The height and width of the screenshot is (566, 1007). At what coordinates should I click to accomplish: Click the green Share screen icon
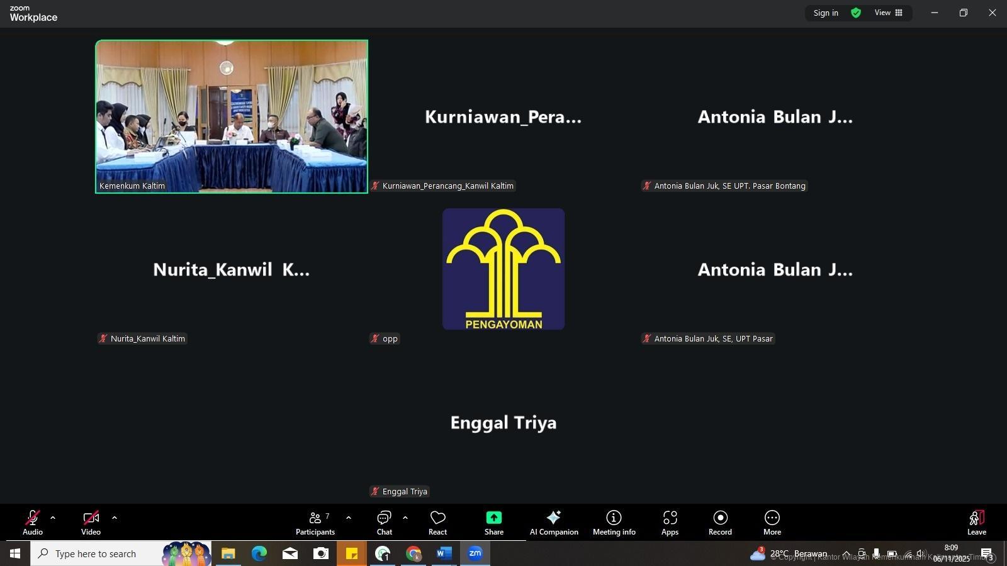(494, 518)
